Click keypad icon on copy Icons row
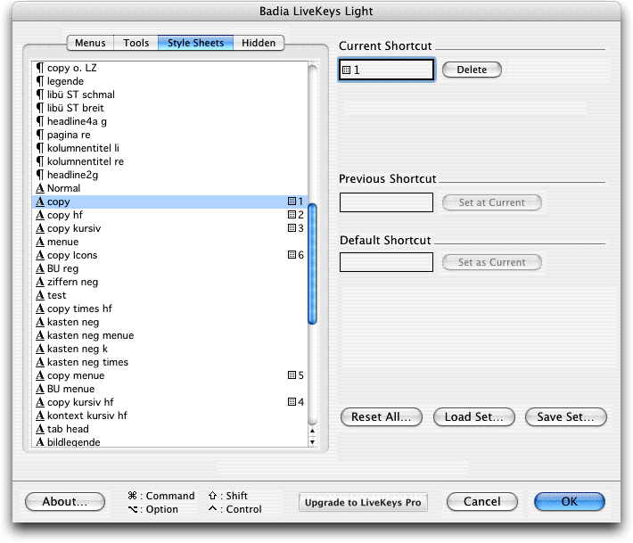Screen dimensions: 633x543 (292, 254)
